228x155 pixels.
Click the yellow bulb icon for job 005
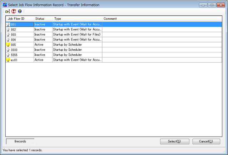click(8, 45)
